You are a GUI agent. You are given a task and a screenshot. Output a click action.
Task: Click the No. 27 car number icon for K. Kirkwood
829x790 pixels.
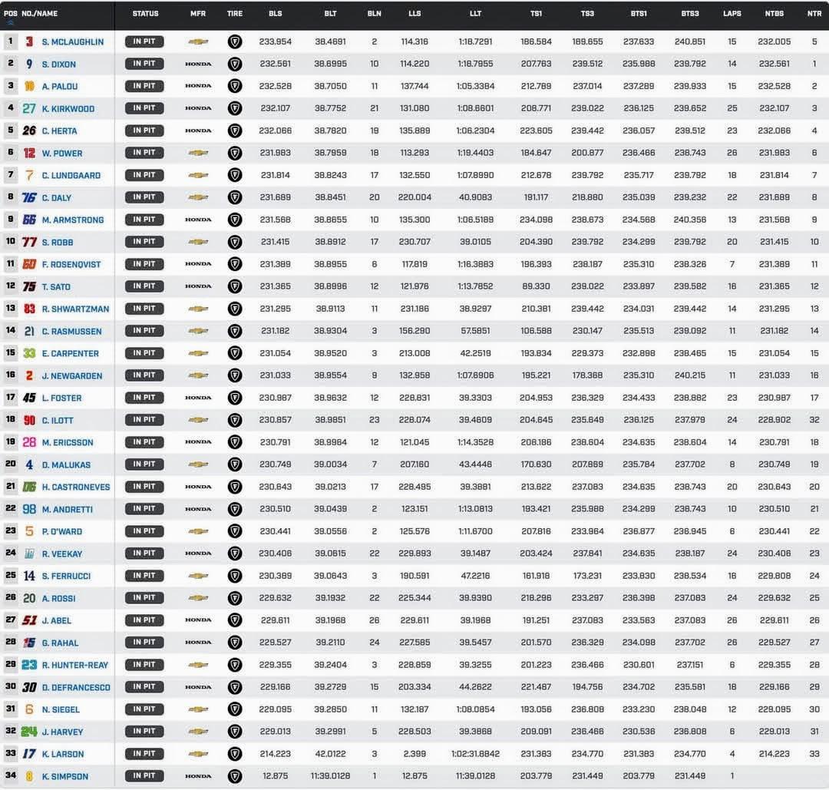point(29,108)
